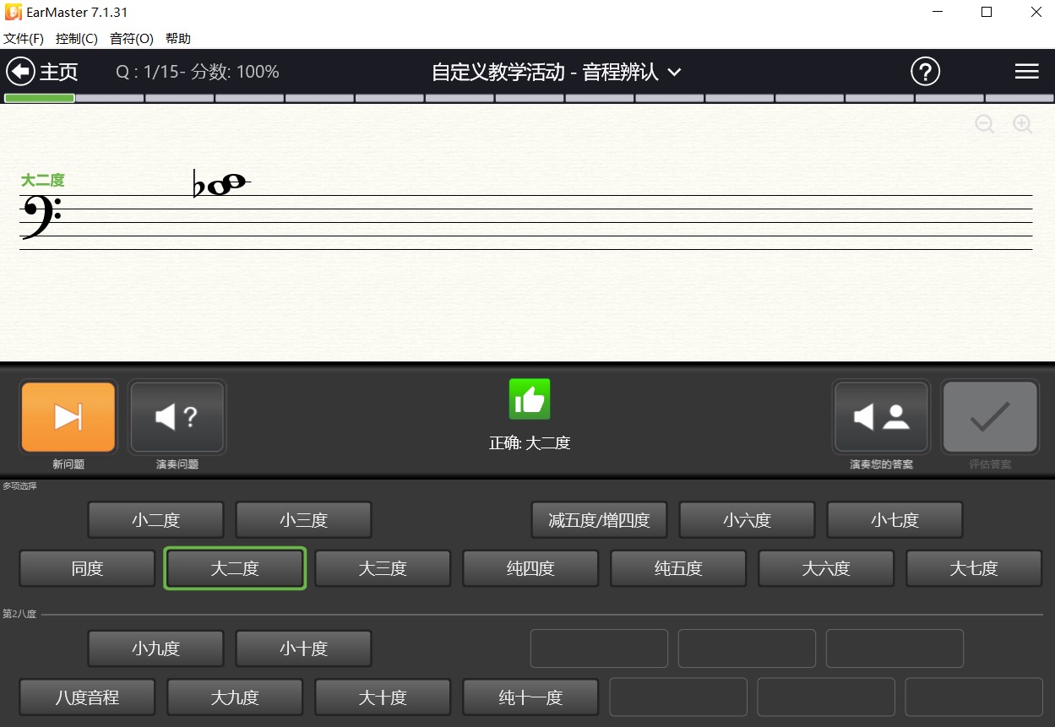Select the 小三度 answer option
This screenshot has width=1055, height=727.
(x=302, y=519)
